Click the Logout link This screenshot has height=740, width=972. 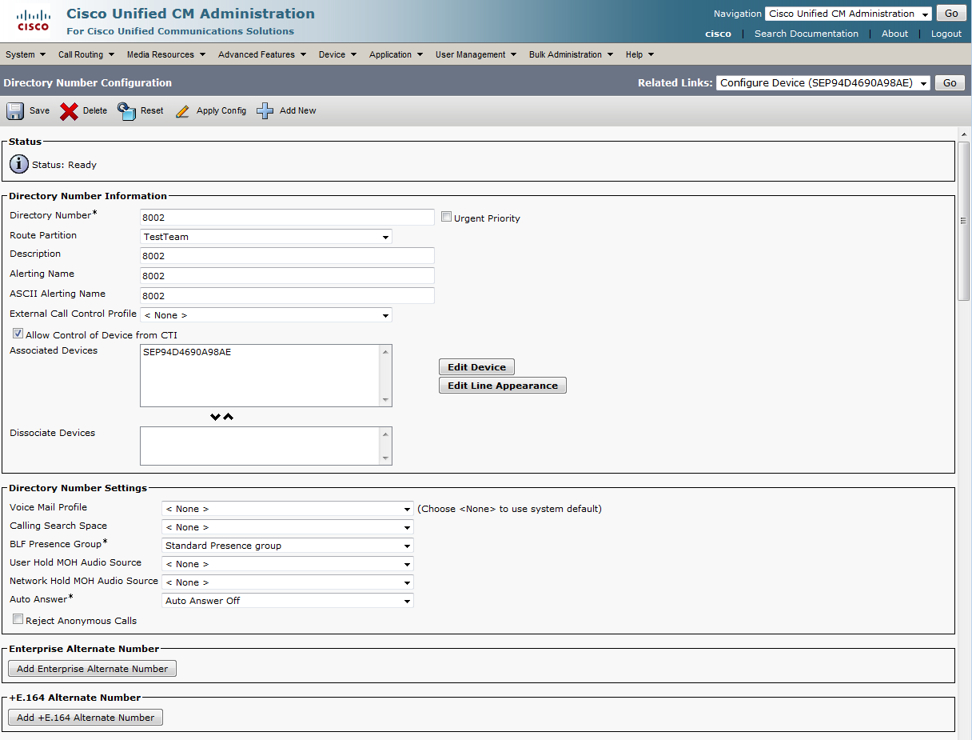click(946, 34)
